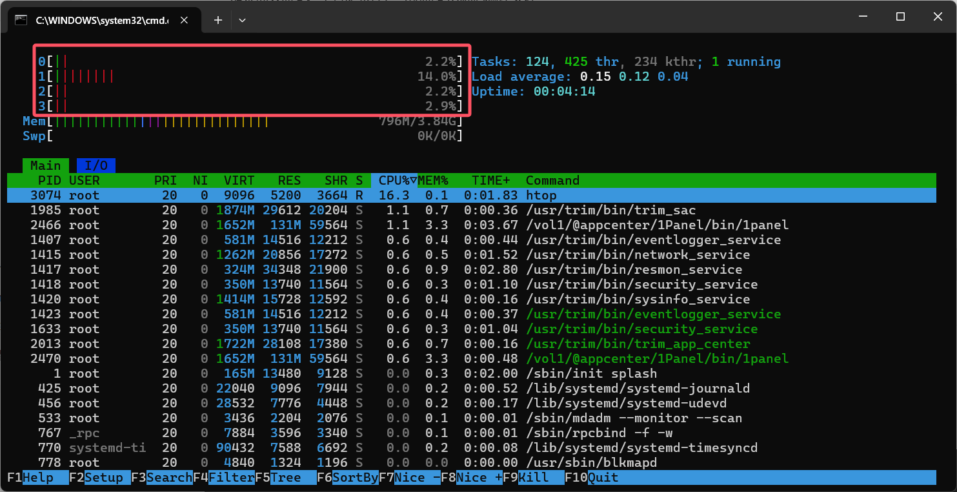Select the /usr/sbin/blkmapd process row
The height and width of the screenshot is (492, 957).
pos(472,462)
